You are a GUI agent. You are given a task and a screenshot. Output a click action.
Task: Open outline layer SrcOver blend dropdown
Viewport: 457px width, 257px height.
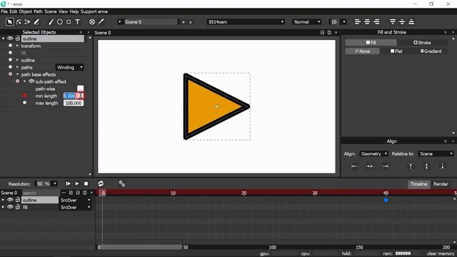[75, 200]
